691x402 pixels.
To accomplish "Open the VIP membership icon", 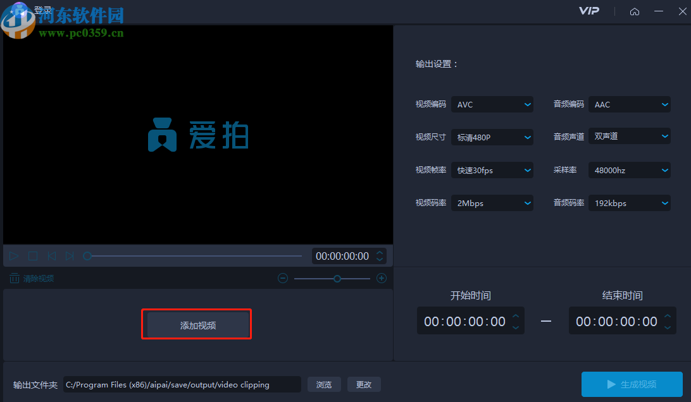I will pos(588,11).
